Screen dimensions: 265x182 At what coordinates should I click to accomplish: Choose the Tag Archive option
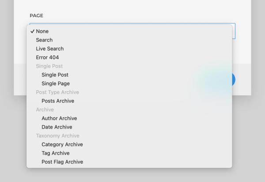point(56,153)
